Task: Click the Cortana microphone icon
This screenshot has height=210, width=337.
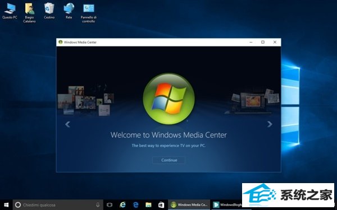Action: point(98,205)
